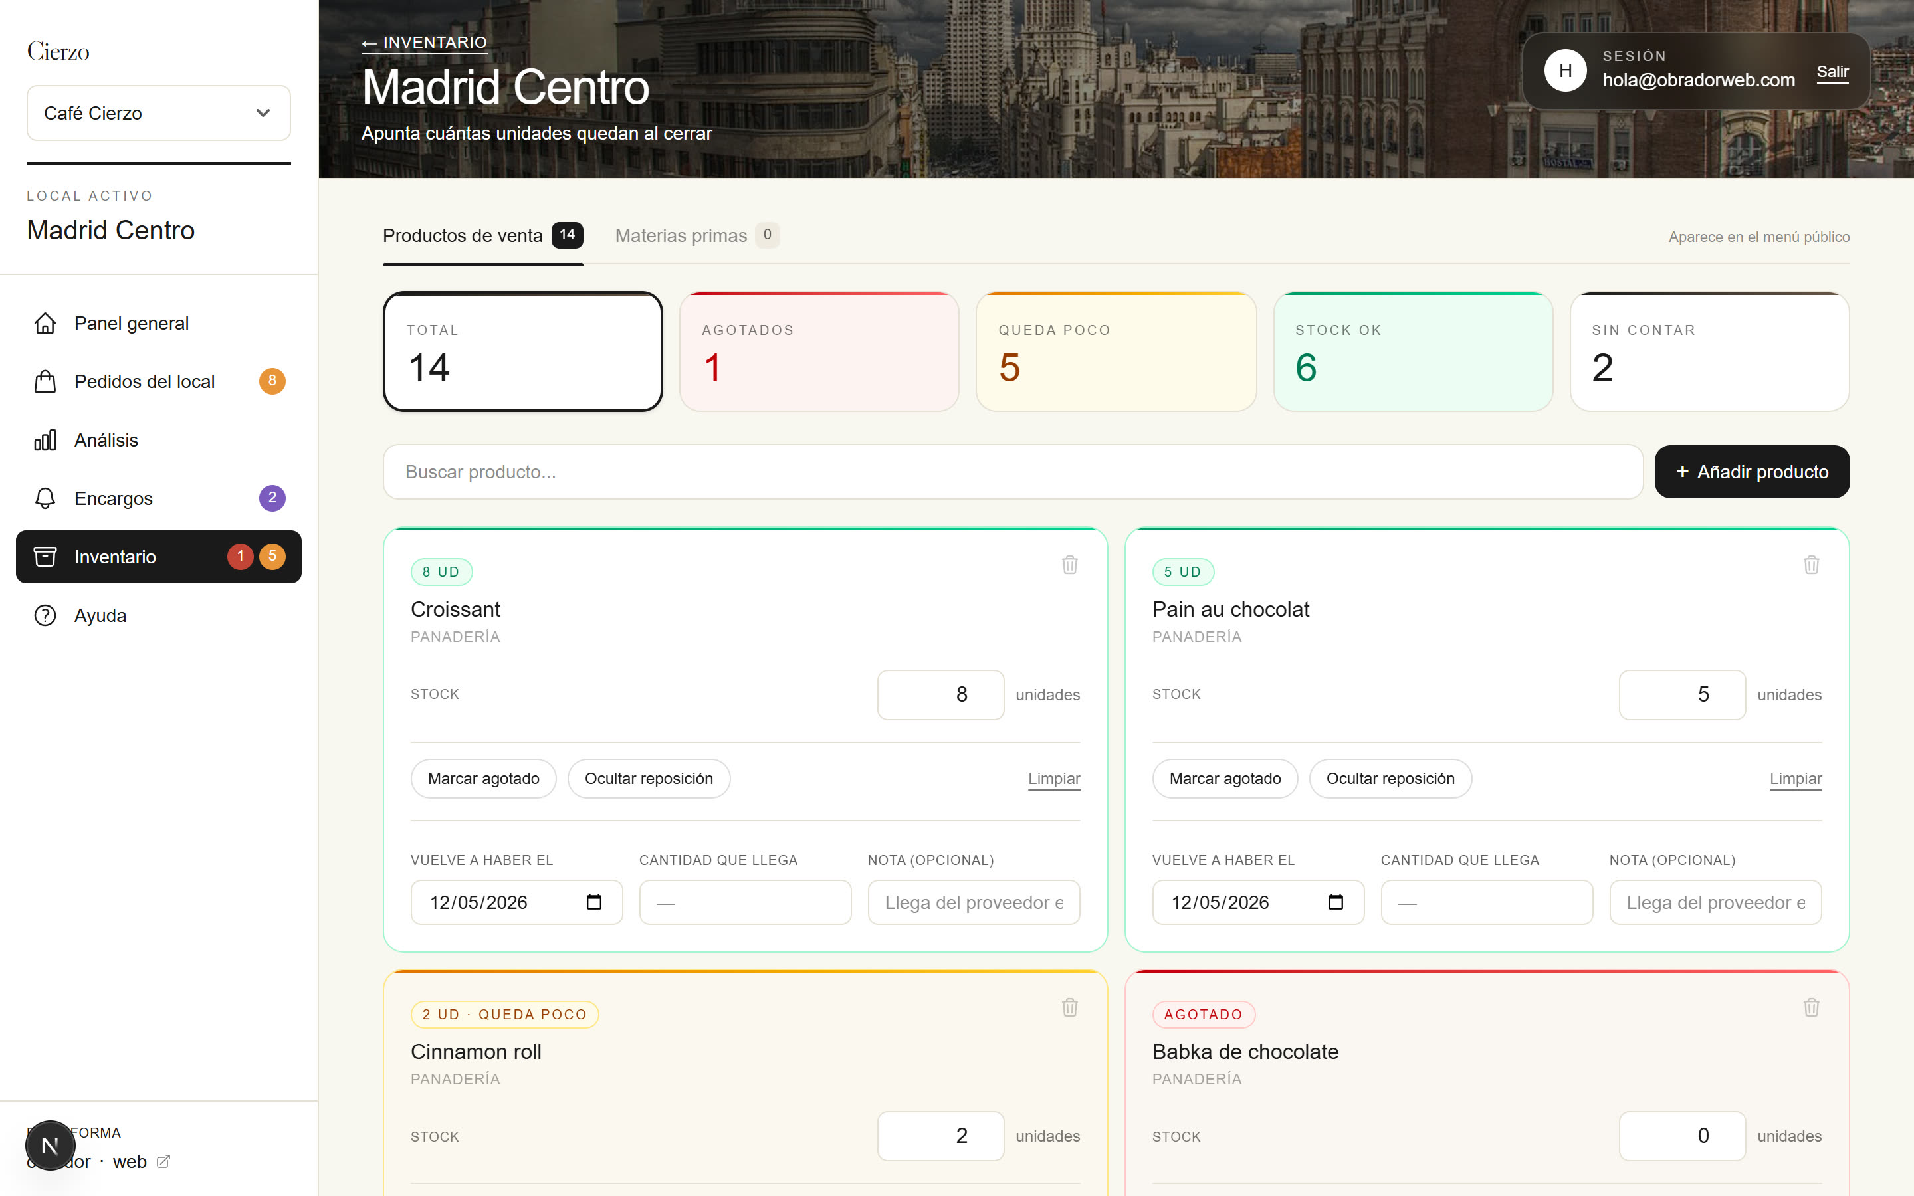Mark Pain au chocolat as agotado
The width and height of the screenshot is (1914, 1196).
[1225, 779]
